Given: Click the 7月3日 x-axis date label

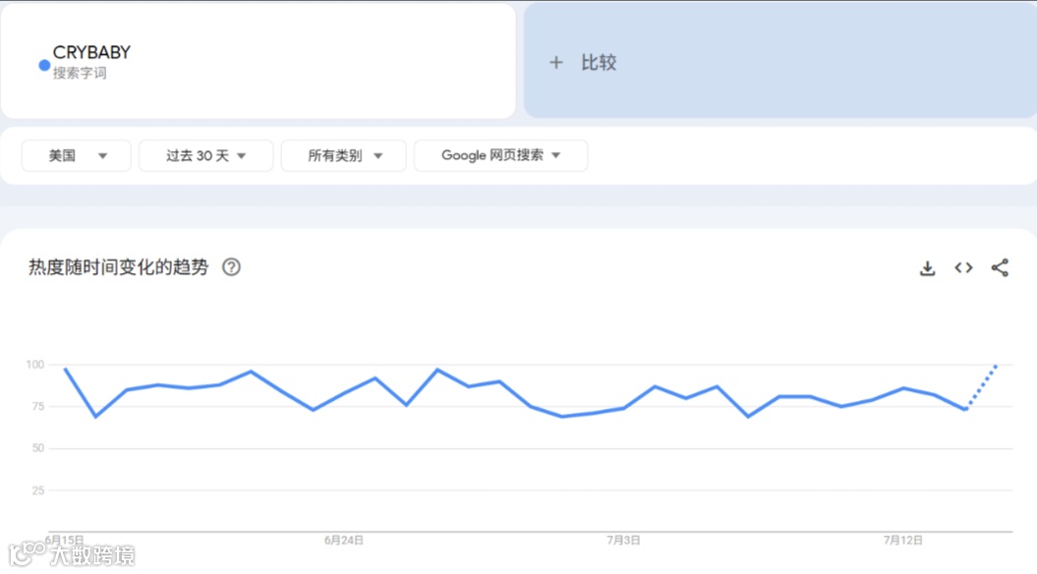Looking at the screenshot, I should pos(623,541).
